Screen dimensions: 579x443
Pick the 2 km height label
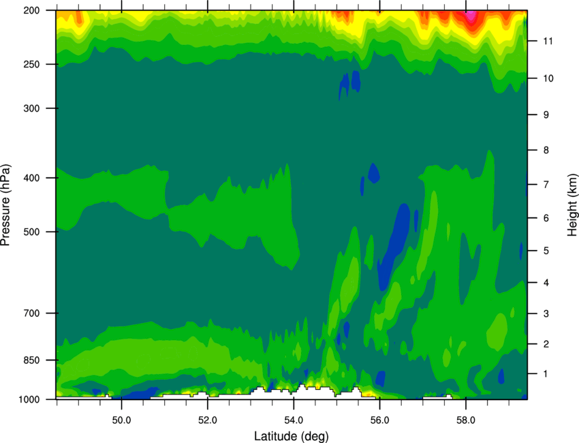coord(546,344)
